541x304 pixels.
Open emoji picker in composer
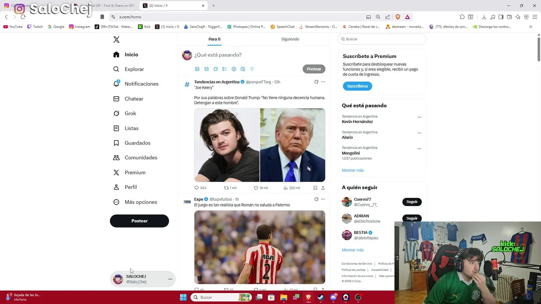pyautogui.click(x=234, y=69)
